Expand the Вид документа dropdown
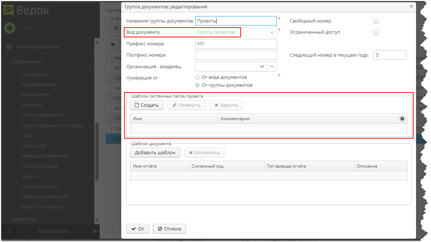 click(272, 32)
